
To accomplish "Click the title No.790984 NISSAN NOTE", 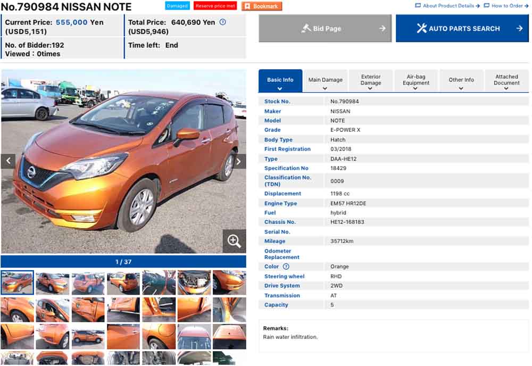I will [x=66, y=6].
